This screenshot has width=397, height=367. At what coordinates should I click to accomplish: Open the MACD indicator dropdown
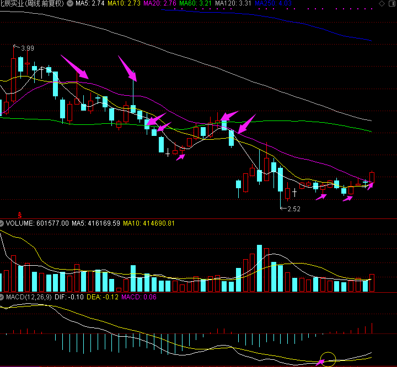click(x=2, y=297)
